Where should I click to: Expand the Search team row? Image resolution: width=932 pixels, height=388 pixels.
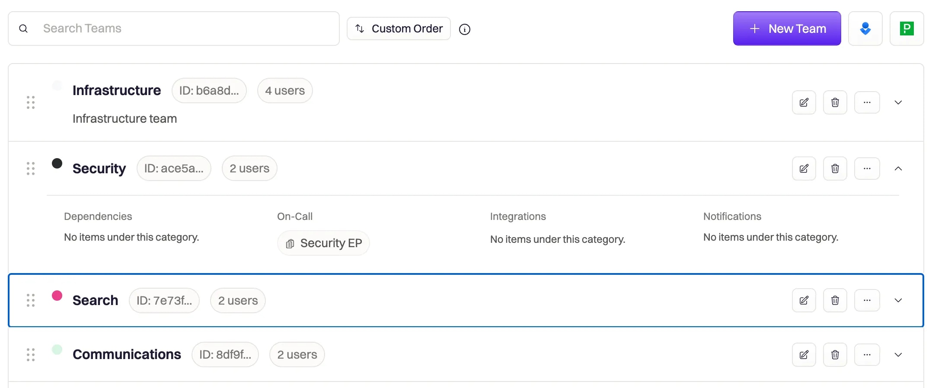tap(898, 300)
